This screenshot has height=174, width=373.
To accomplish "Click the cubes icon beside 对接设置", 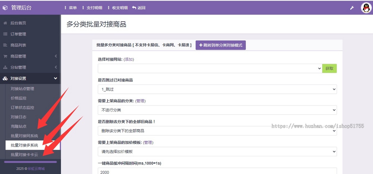I will (5, 79).
